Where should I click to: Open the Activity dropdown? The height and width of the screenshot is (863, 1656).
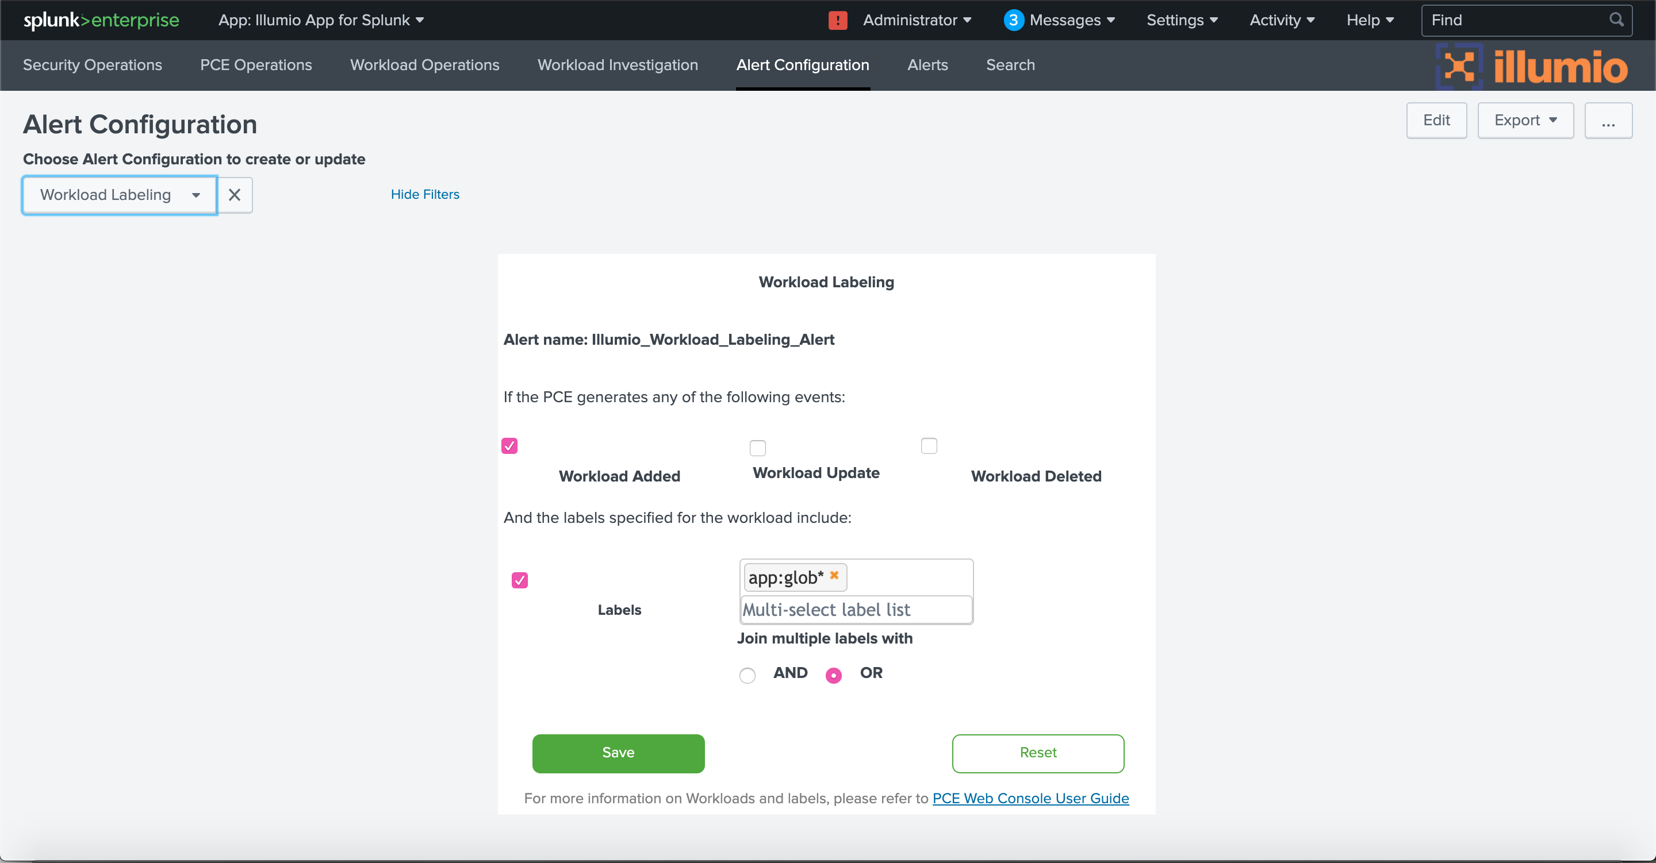coord(1282,20)
